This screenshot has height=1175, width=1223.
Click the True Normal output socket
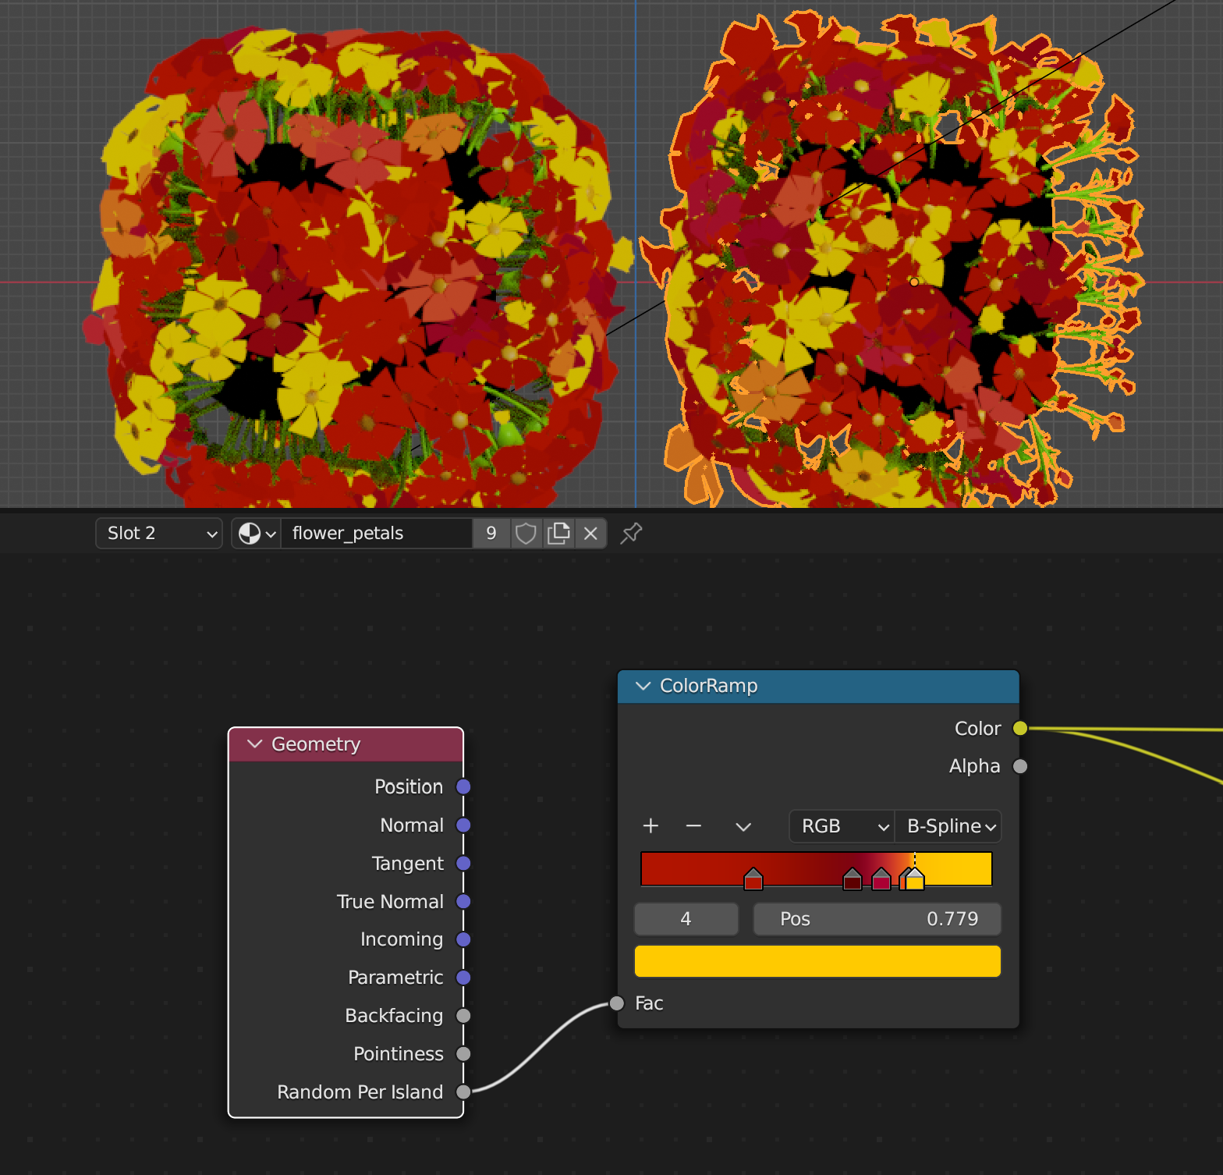(x=463, y=901)
